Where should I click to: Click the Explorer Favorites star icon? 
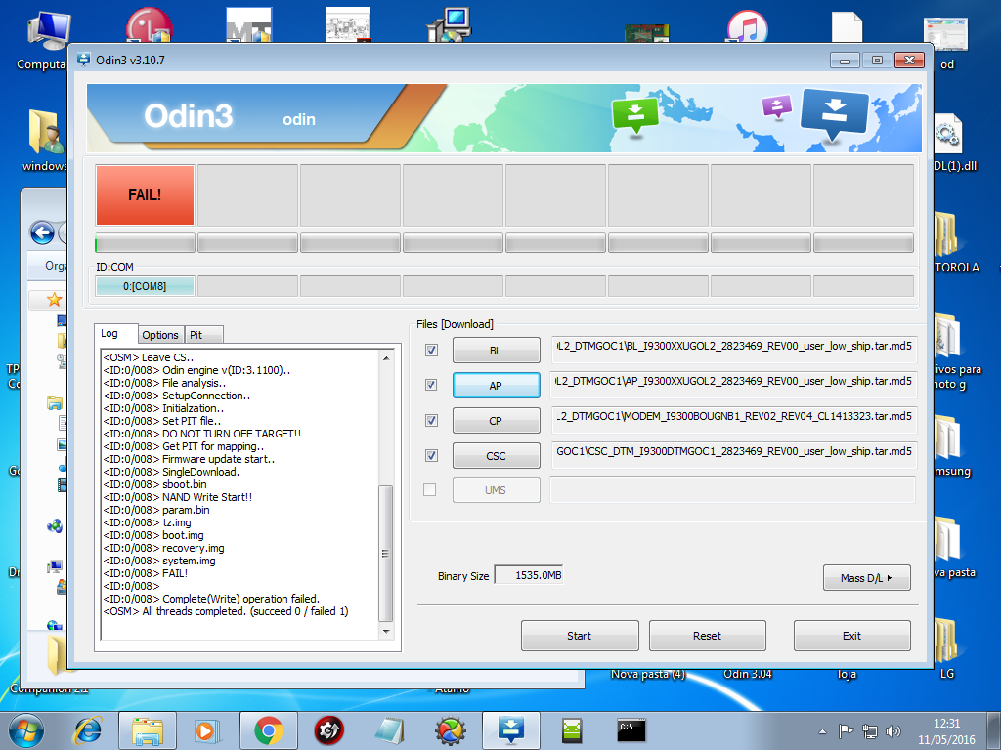tap(55, 299)
